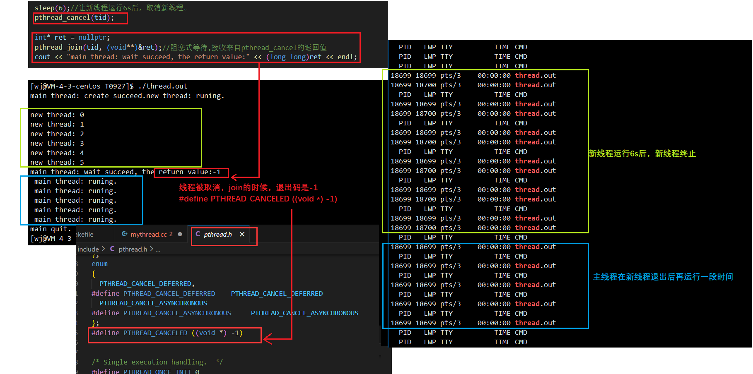The height and width of the screenshot is (374, 753).
Task: Click the './thread.out' command prompt line
Action: [109, 86]
